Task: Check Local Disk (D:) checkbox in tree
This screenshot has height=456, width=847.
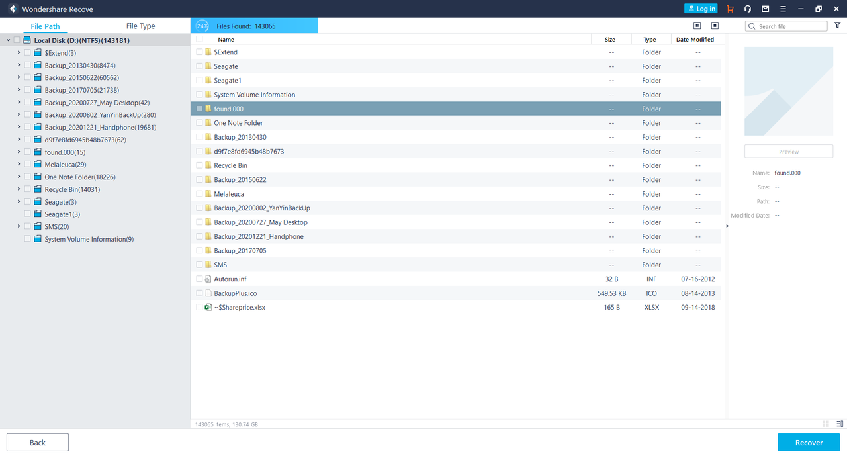Action: pos(17,40)
